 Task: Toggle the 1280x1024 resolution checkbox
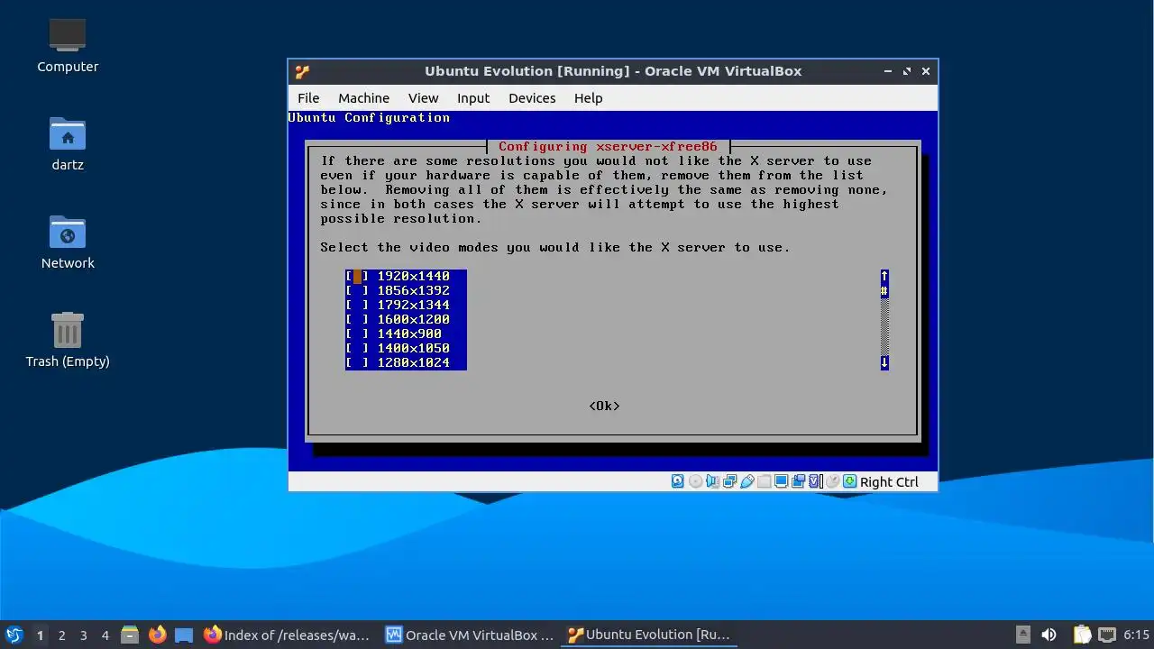click(x=357, y=362)
